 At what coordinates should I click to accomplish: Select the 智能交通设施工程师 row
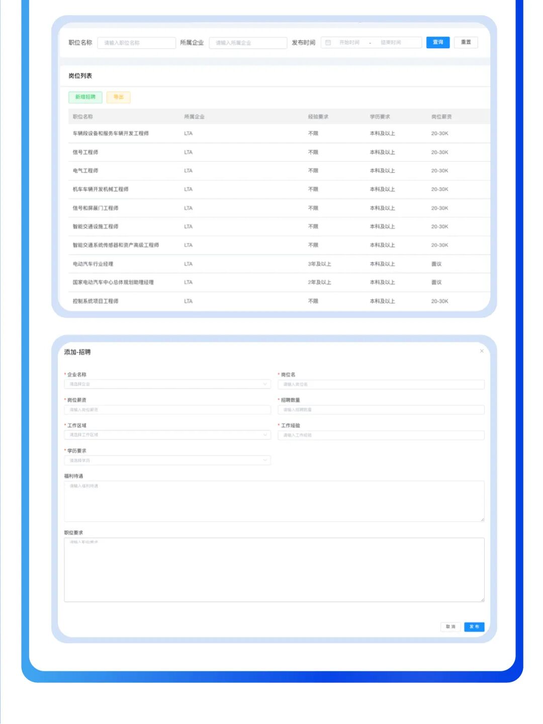279,226
